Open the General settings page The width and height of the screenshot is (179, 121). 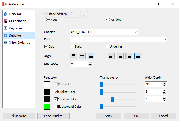(19, 14)
